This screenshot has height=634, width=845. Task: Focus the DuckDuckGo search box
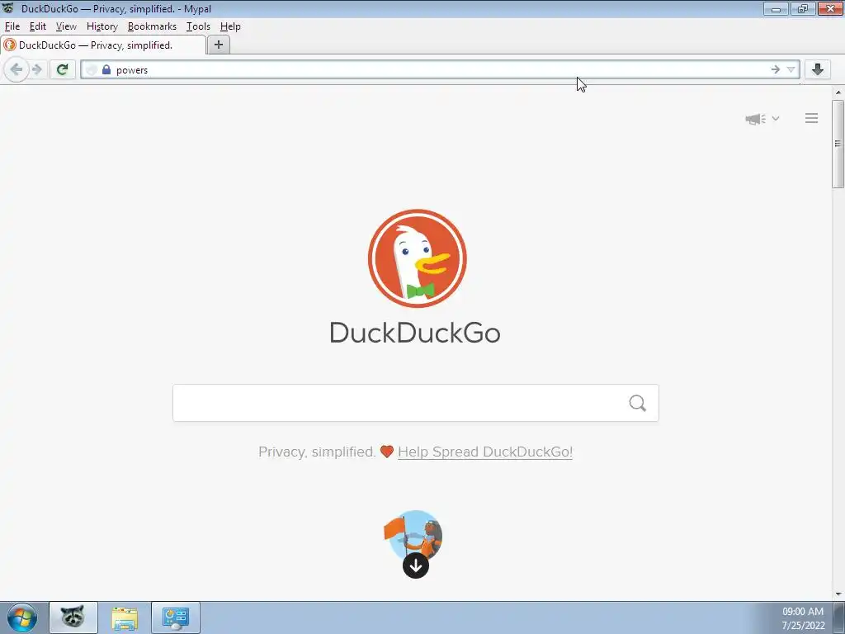point(416,403)
